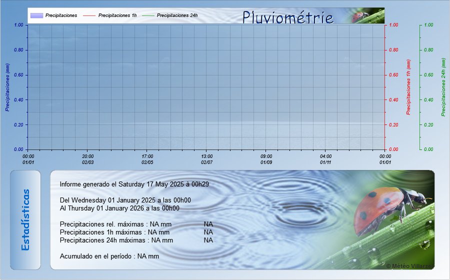Click the red Precipitaciones 1h legend line

tap(89, 15)
